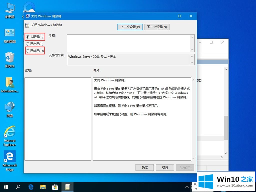Close the 关闭 Windows 键热键 dialog
Image resolution: width=256 pixels, height=192 pixels.
coord(191,16)
